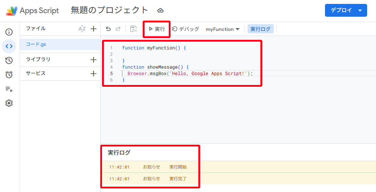Image resolution: width=376 pixels, height=192 pixels.
Task: Rename project title 無題のプロジェクト
Action: coord(110,10)
